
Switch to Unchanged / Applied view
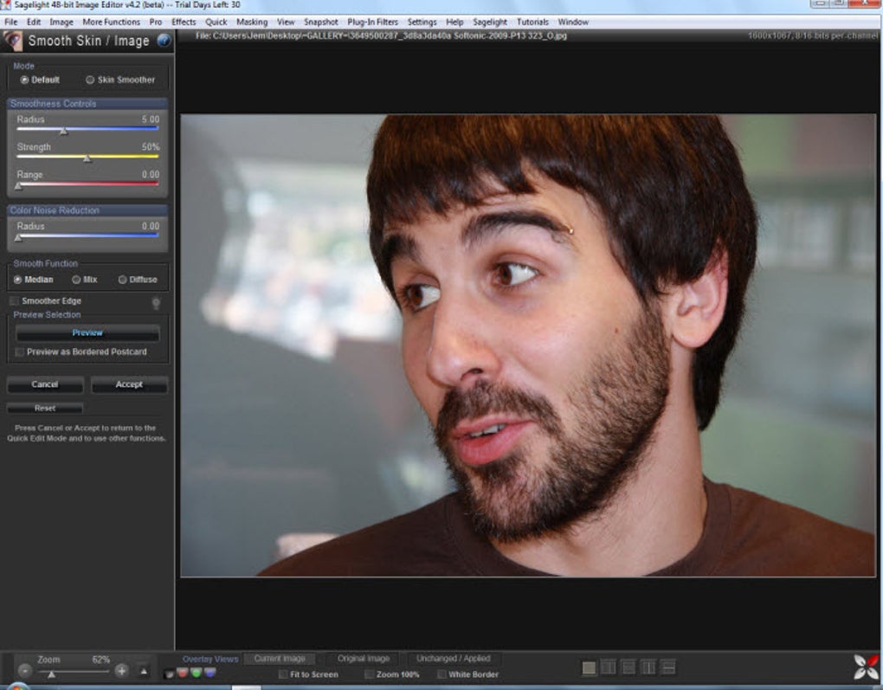(x=454, y=659)
